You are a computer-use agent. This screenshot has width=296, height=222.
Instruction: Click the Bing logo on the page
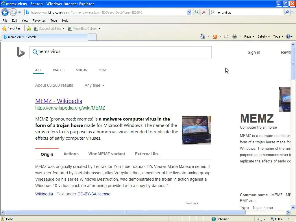[x=21, y=52]
